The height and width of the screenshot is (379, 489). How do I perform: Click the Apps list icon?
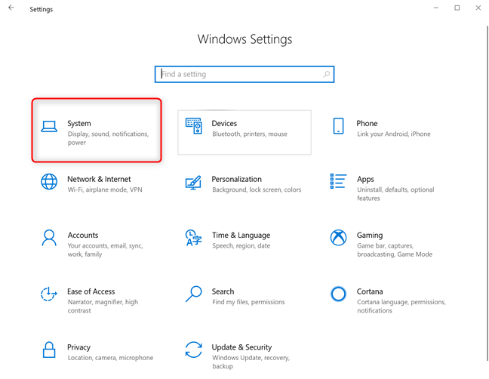[338, 181]
